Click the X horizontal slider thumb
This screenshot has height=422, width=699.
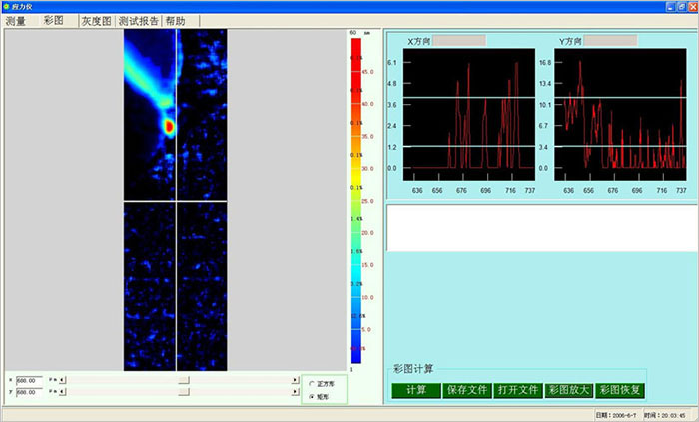point(183,380)
